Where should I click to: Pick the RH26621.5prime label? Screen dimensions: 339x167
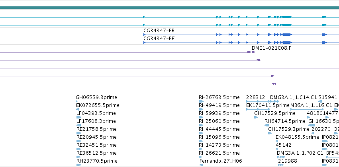219,153
